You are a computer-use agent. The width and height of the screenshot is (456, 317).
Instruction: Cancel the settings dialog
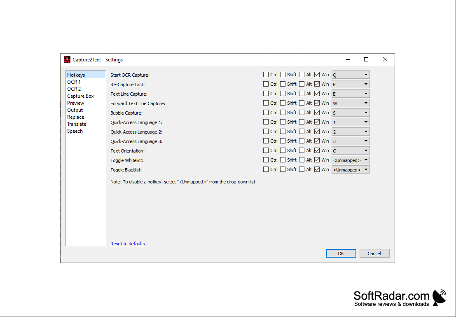pos(374,253)
